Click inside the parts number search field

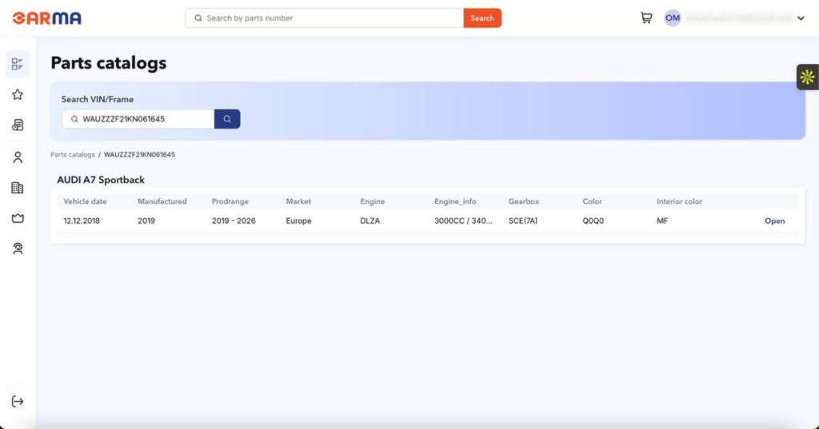pos(328,18)
